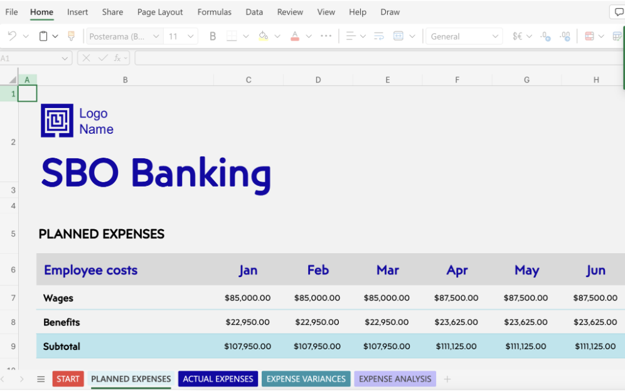The height and width of the screenshot is (392, 625).
Task: Expand the Borders options arrow
Action: click(x=246, y=36)
